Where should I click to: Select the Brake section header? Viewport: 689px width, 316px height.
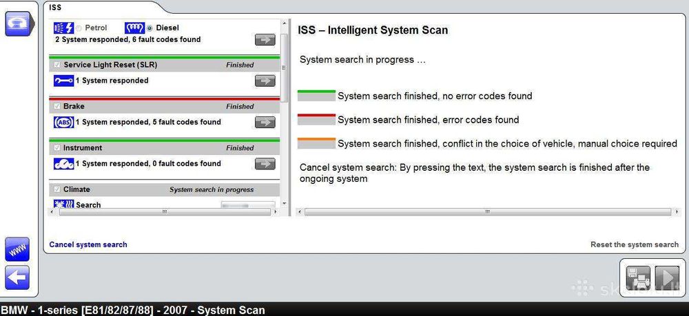click(165, 106)
